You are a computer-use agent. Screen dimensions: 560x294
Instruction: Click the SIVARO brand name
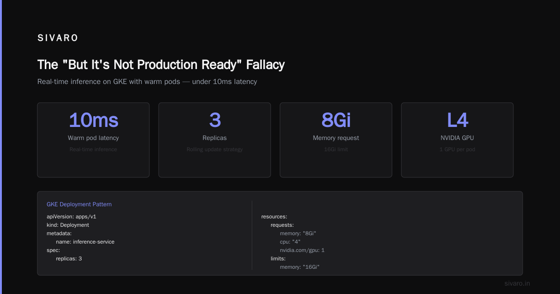pos(58,38)
